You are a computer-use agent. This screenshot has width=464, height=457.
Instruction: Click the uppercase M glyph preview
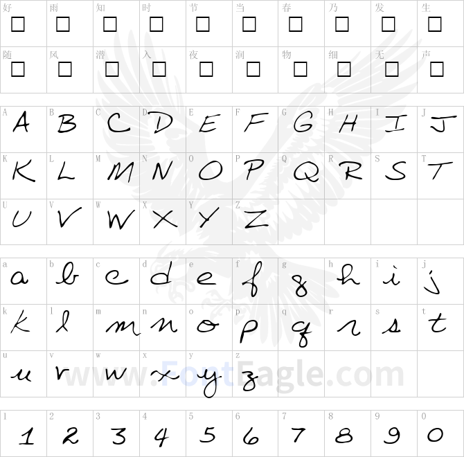pos(120,172)
